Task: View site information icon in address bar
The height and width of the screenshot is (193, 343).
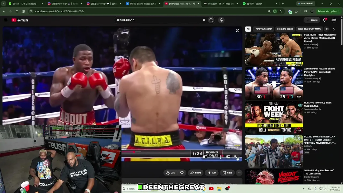Action: point(31,11)
